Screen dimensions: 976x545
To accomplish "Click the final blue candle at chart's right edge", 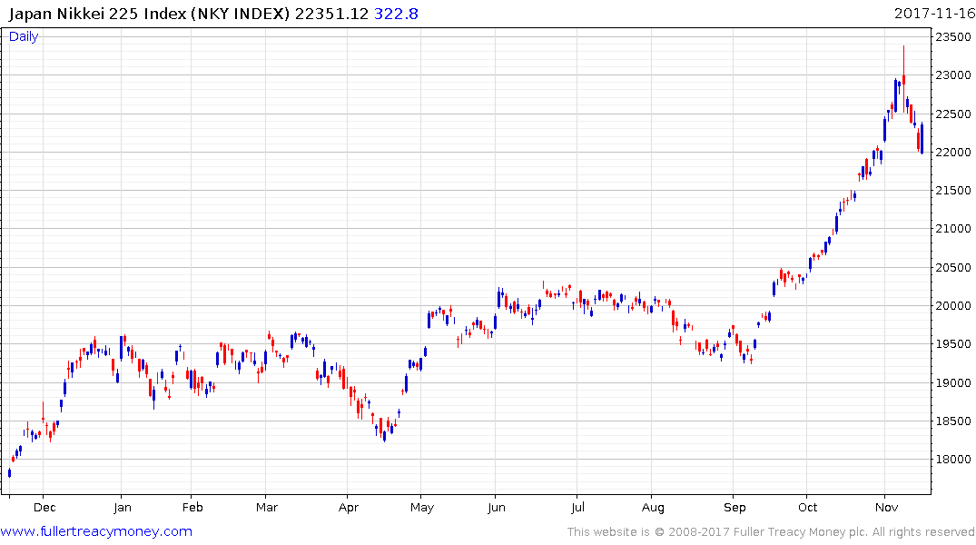I will pyautogui.click(x=922, y=138).
